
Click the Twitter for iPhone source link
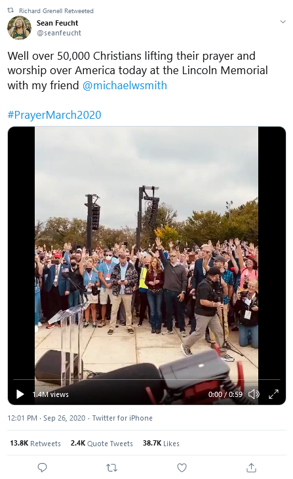point(122,418)
